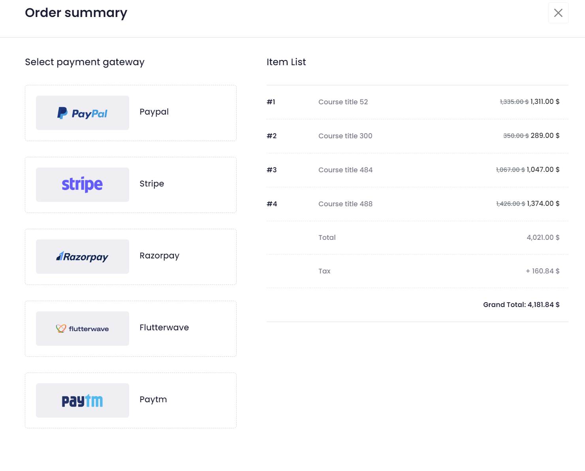Choose the Stripe gateway label
Viewport: 585px width, 471px height.
(152, 184)
